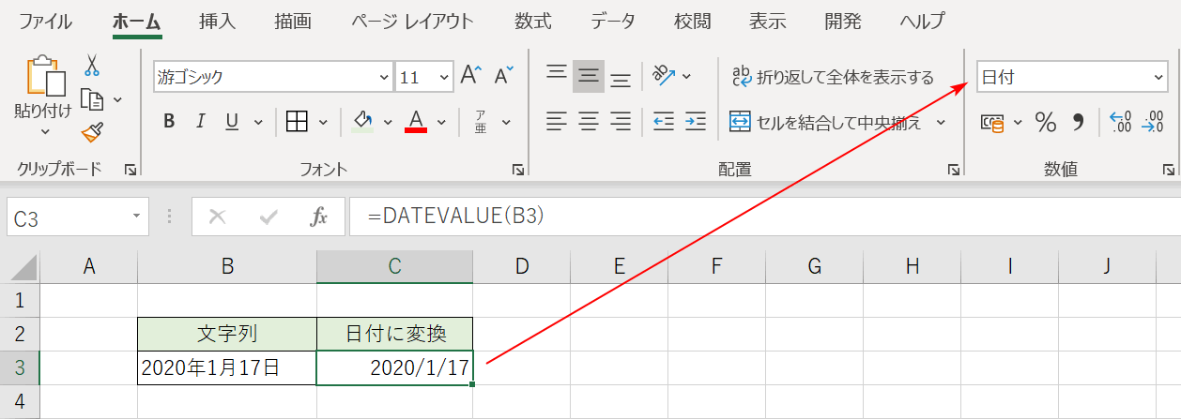
Task: Expand copy options dropdown arrow
Action: [117, 99]
